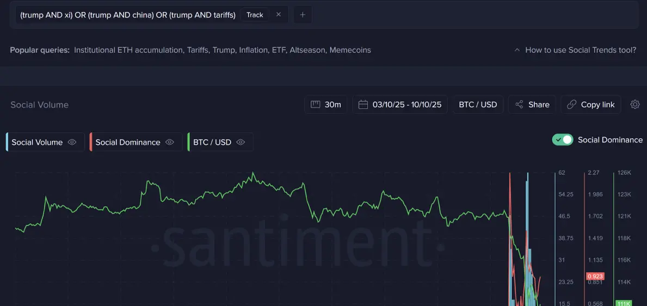
Task: Collapse How to use Social Trends tool
Action: coord(575,50)
